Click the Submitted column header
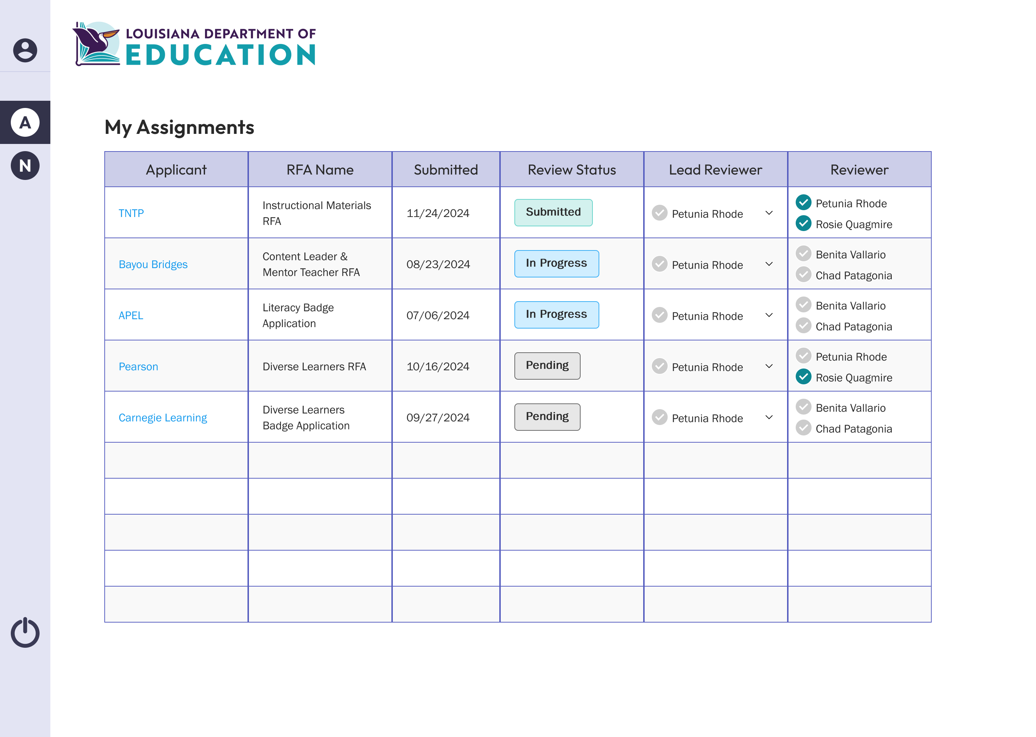The height and width of the screenshot is (737, 1036). [445, 170]
